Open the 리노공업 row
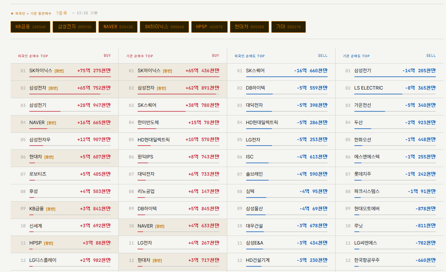 pos(173,193)
